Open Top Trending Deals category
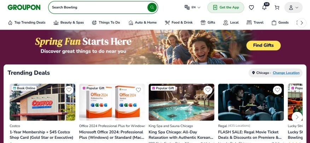The image size is (310, 143). (x=27, y=23)
